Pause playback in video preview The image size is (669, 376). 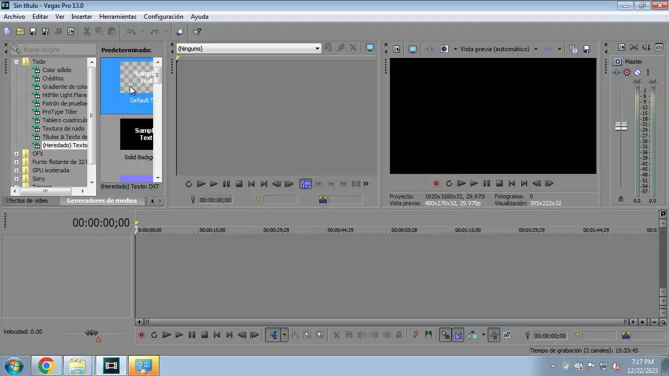pos(487,184)
